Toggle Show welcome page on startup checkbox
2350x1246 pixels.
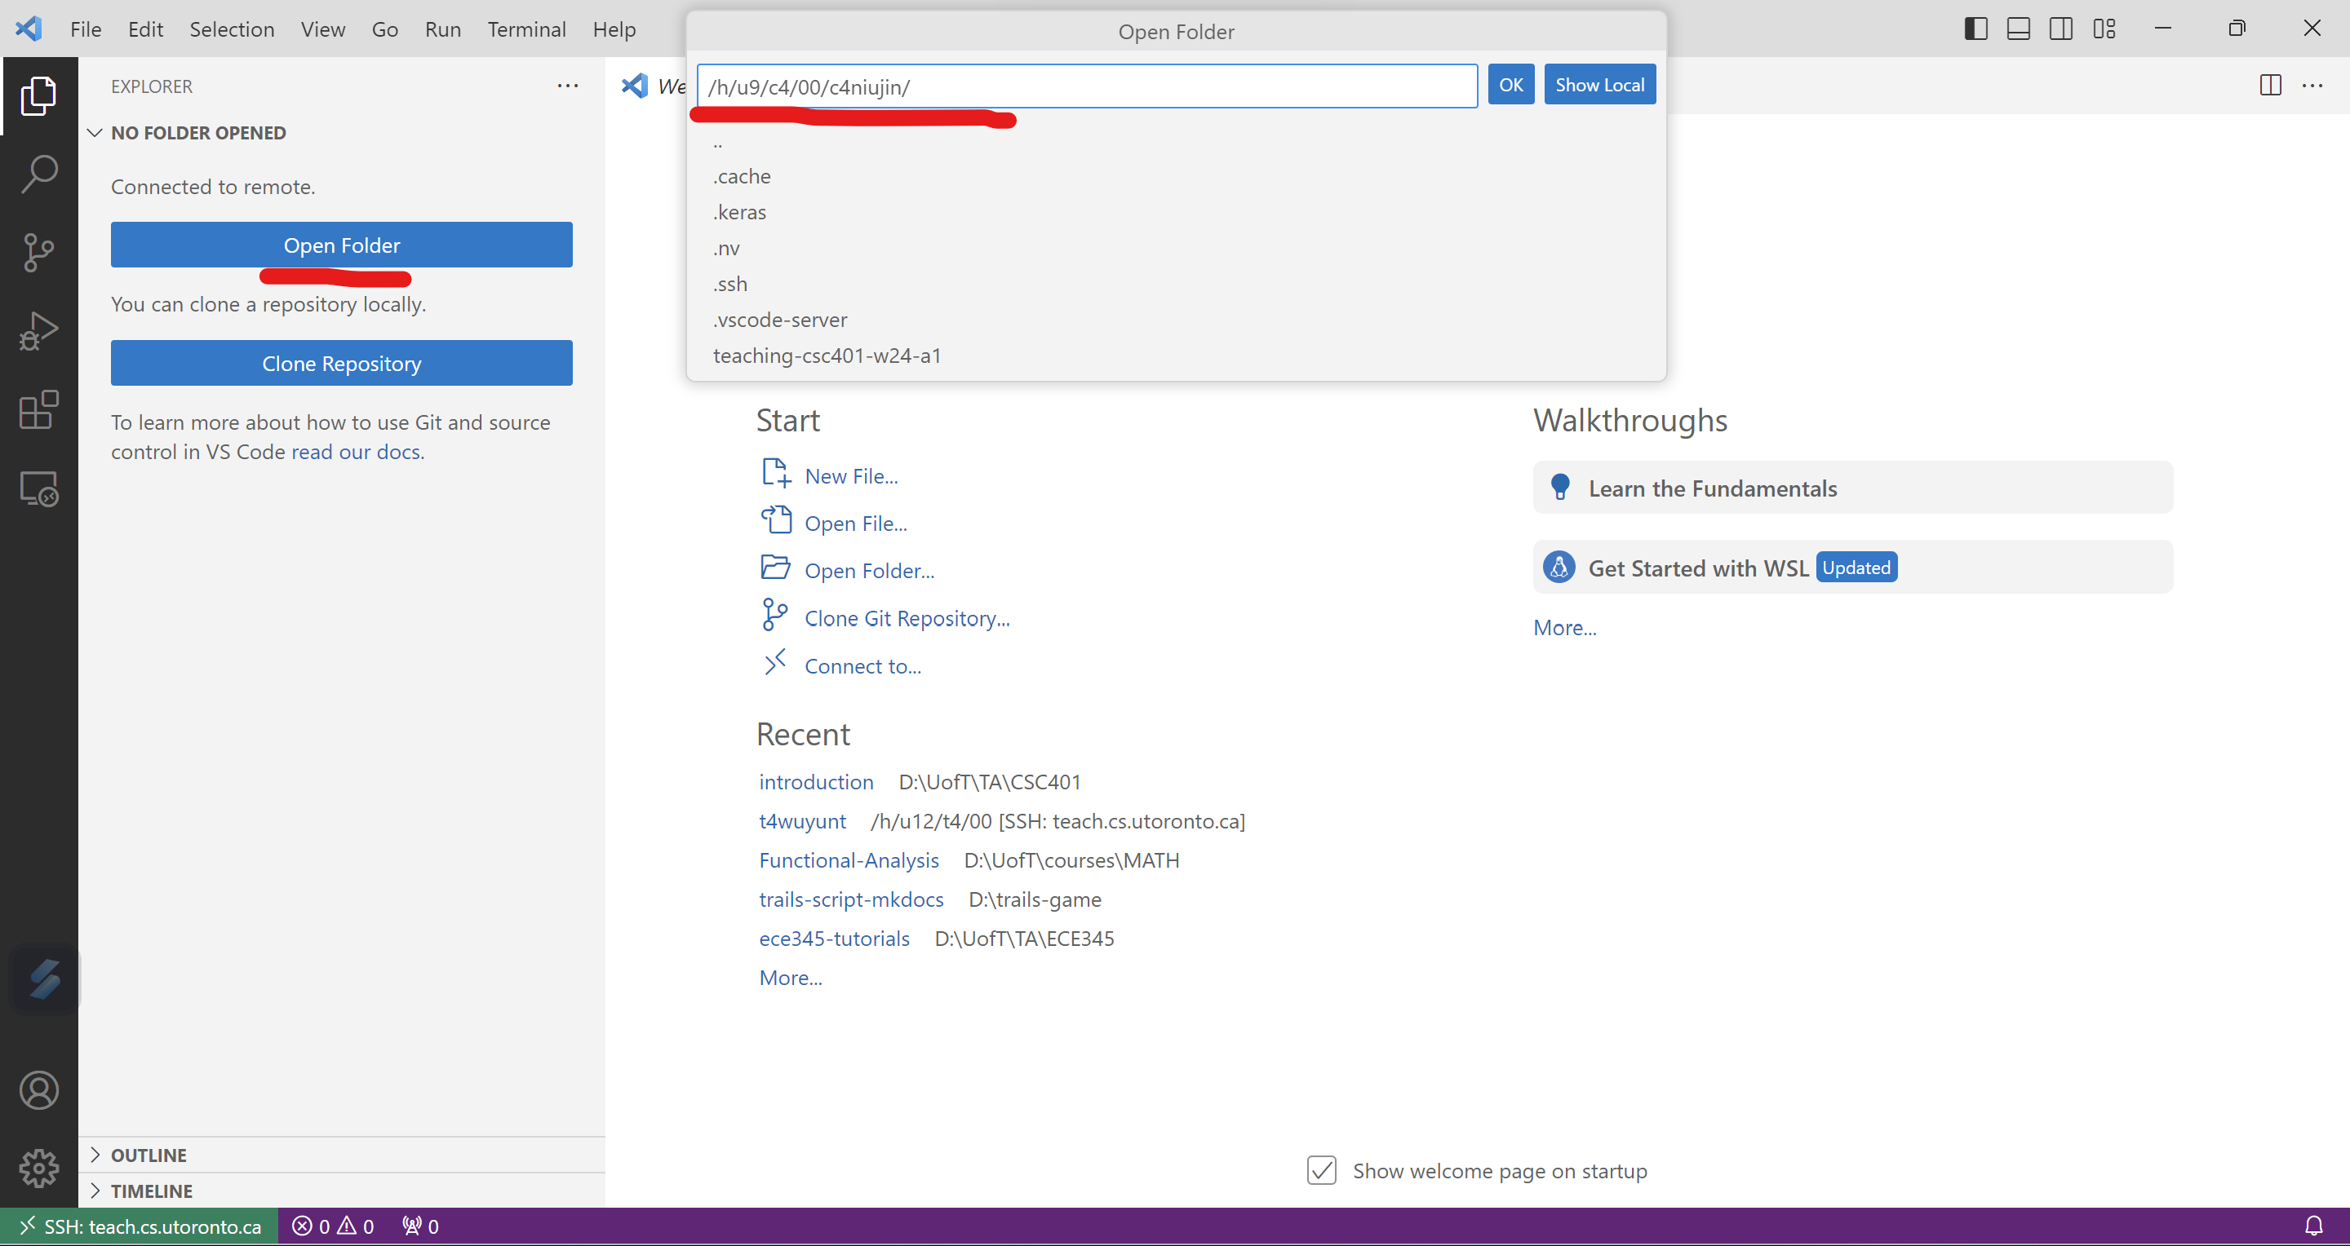pos(1322,1170)
